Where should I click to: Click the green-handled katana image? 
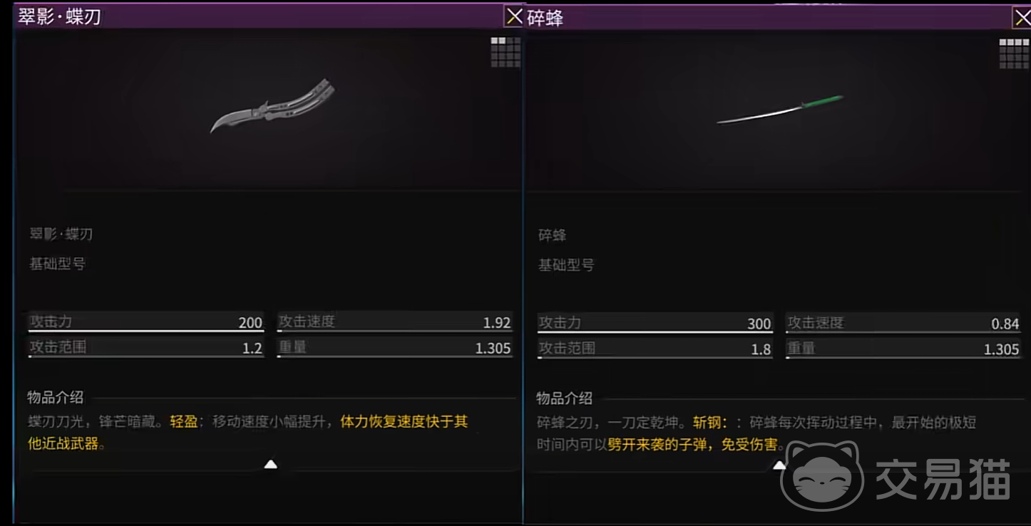tap(780, 110)
